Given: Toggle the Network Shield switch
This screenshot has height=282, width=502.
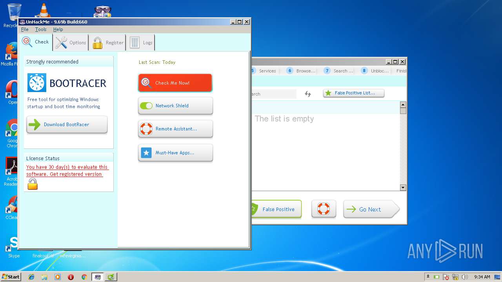Looking at the screenshot, I should point(146,106).
